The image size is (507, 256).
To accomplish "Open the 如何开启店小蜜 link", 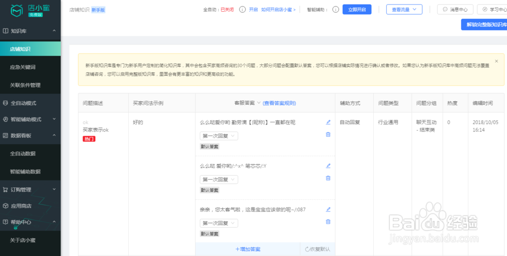I will (x=278, y=10).
